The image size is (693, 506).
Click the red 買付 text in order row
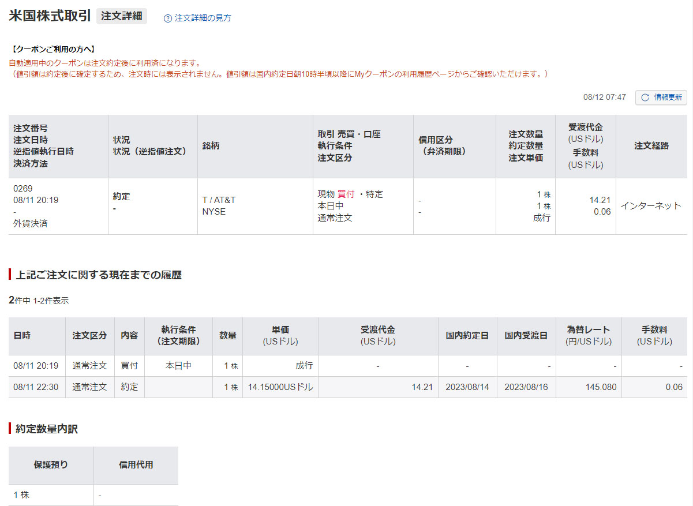[346, 194]
